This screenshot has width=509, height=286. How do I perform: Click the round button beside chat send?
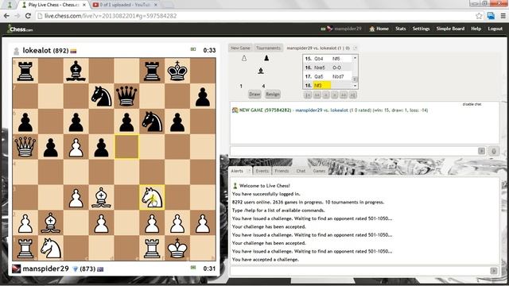tap(494, 151)
